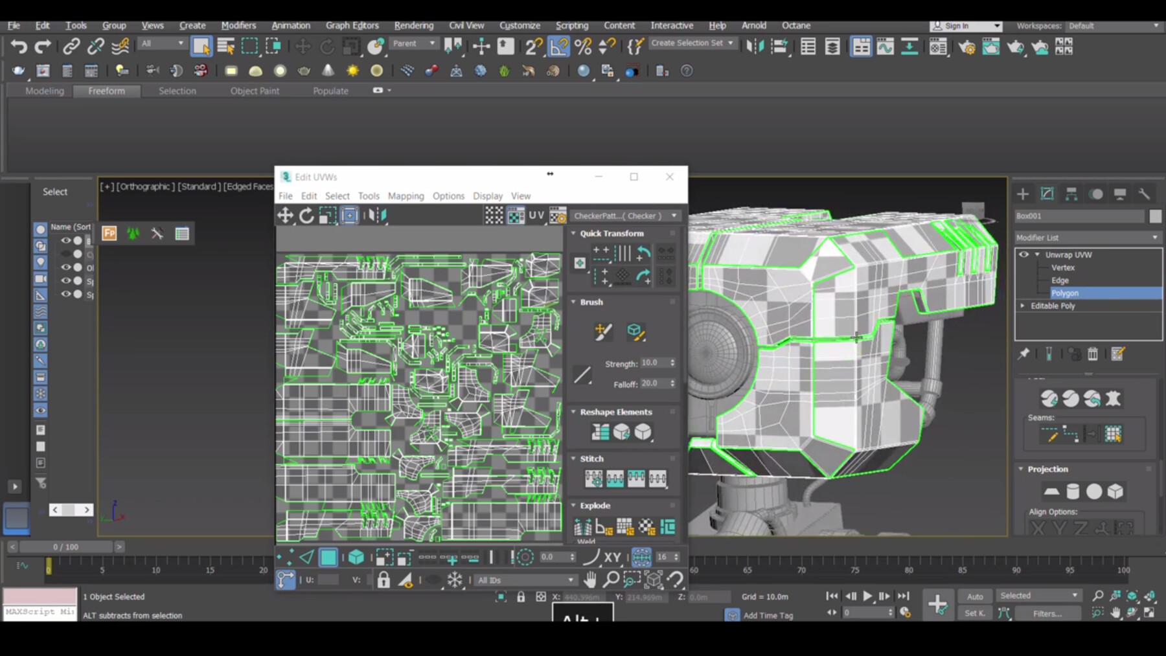Switch to the Modeling ribbon tab
This screenshot has height=656, width=1166.
point(43,91)
